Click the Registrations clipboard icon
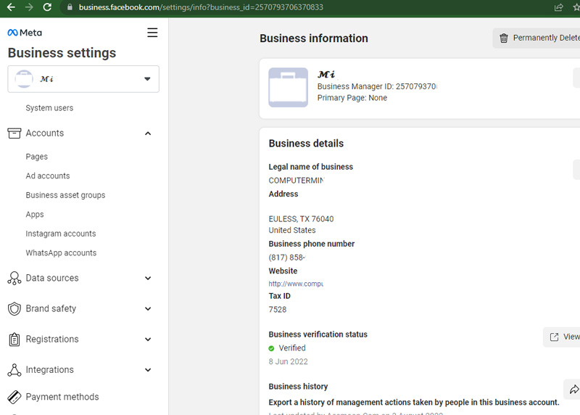Image resolution: width=580 pixels, height=415 pixels. (x=14, y=339)
